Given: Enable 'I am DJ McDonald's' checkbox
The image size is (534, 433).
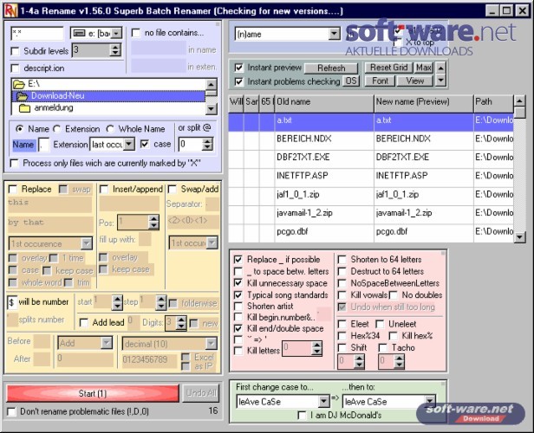Looking at the screenshot, I should click(302, 416).
